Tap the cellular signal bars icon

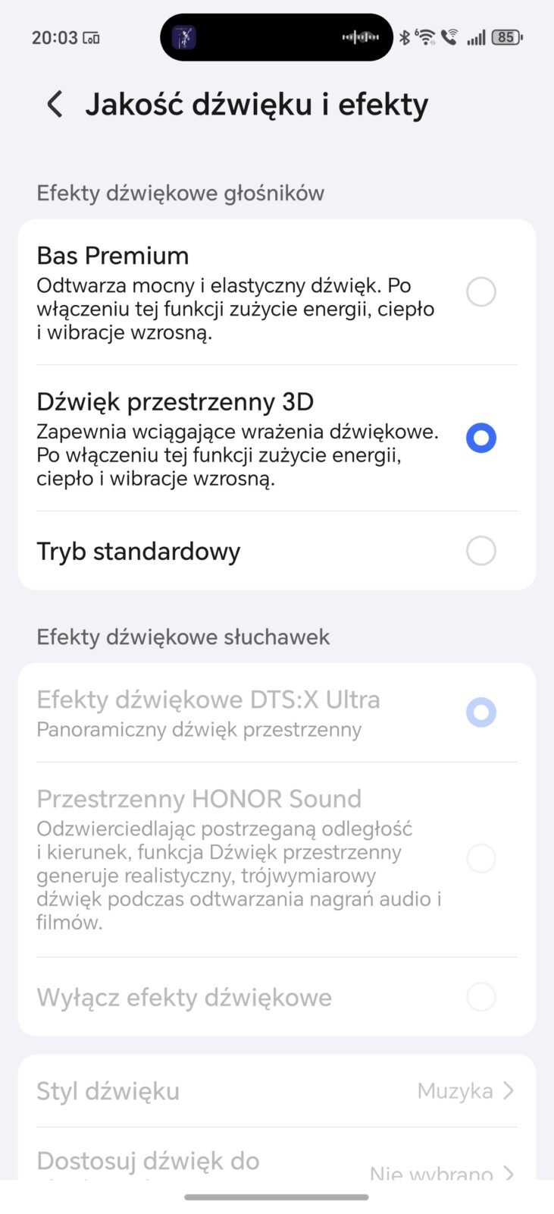click(x=476, y=36)
